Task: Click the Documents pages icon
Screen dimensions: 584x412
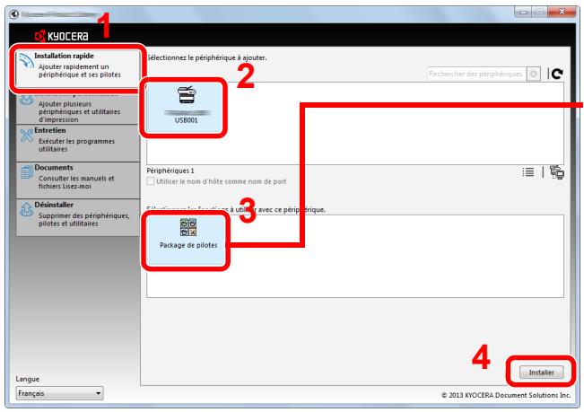Action: pos(27,172)
